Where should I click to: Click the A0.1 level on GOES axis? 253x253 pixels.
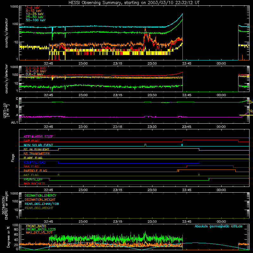[15, 122]
